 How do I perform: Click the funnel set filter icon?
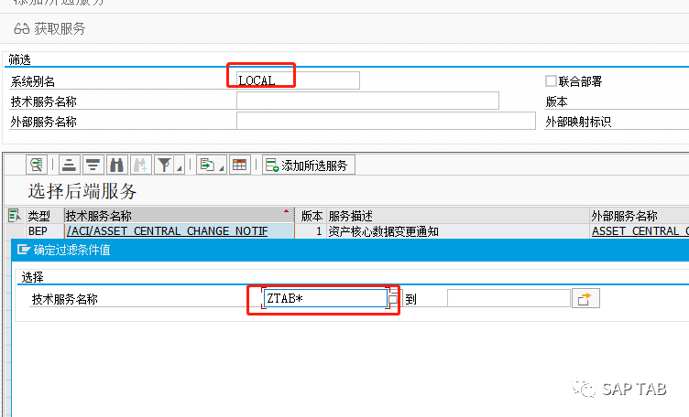pyautogui.click(x=164, y=166)
